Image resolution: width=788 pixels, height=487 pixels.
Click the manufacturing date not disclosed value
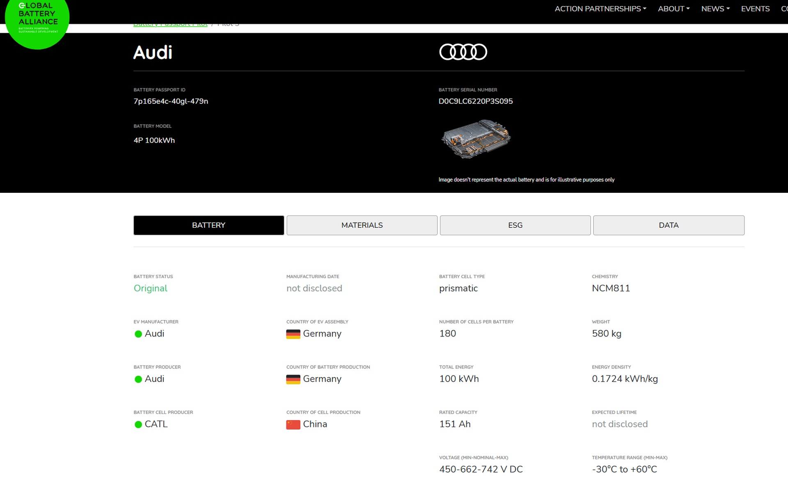[x=314, y=288]
